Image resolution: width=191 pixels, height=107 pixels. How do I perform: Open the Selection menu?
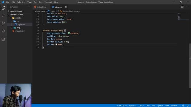pos(21,2)
